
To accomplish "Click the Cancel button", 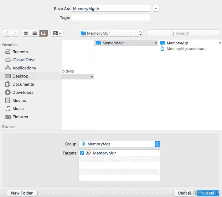I will pos(185,193).
